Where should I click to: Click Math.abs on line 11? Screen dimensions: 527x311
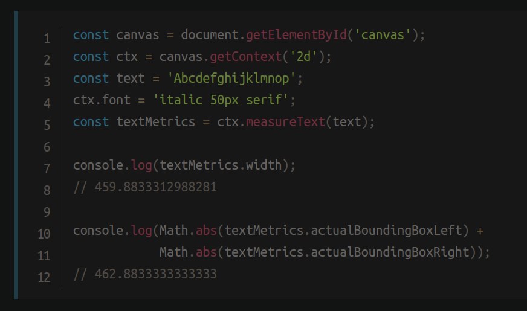[x=188, y=252]
